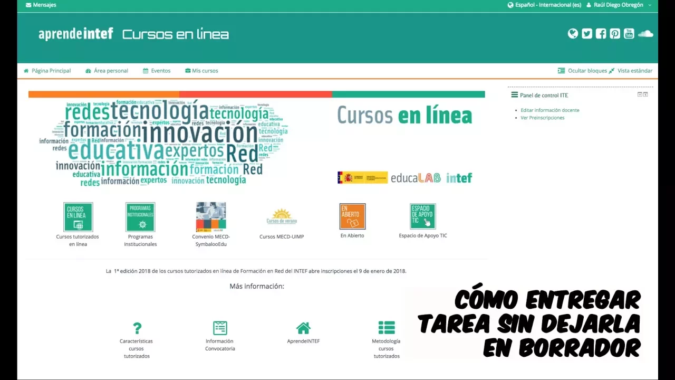Open the Facebook icon in header
Viewport: 675px width, 380px height.
pos(601,34)
